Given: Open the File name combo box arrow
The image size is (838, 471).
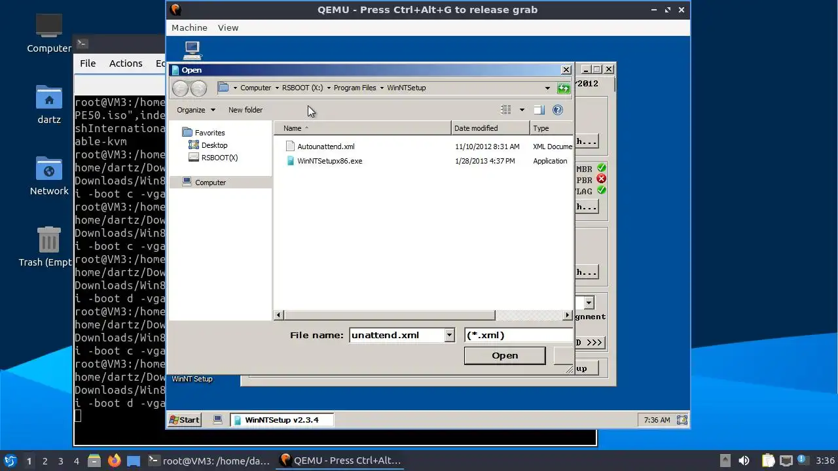Looking at the screenshot, I should tap(449, 335).
